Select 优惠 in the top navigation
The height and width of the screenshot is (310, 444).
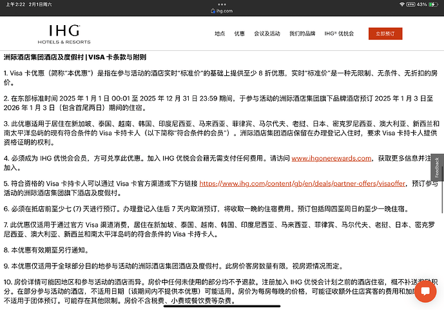[239, 34]
